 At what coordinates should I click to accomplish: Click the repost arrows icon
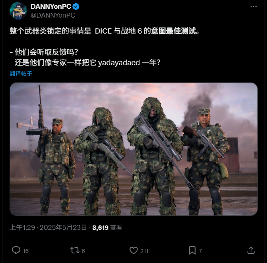(x=75, y=251)
